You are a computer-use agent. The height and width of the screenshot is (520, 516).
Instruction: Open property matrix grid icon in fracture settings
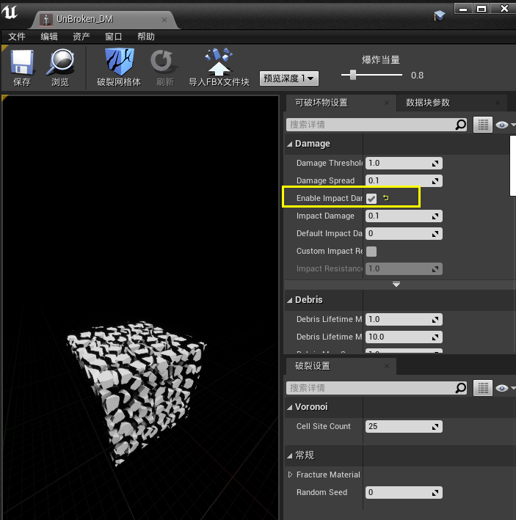(482, 388)
